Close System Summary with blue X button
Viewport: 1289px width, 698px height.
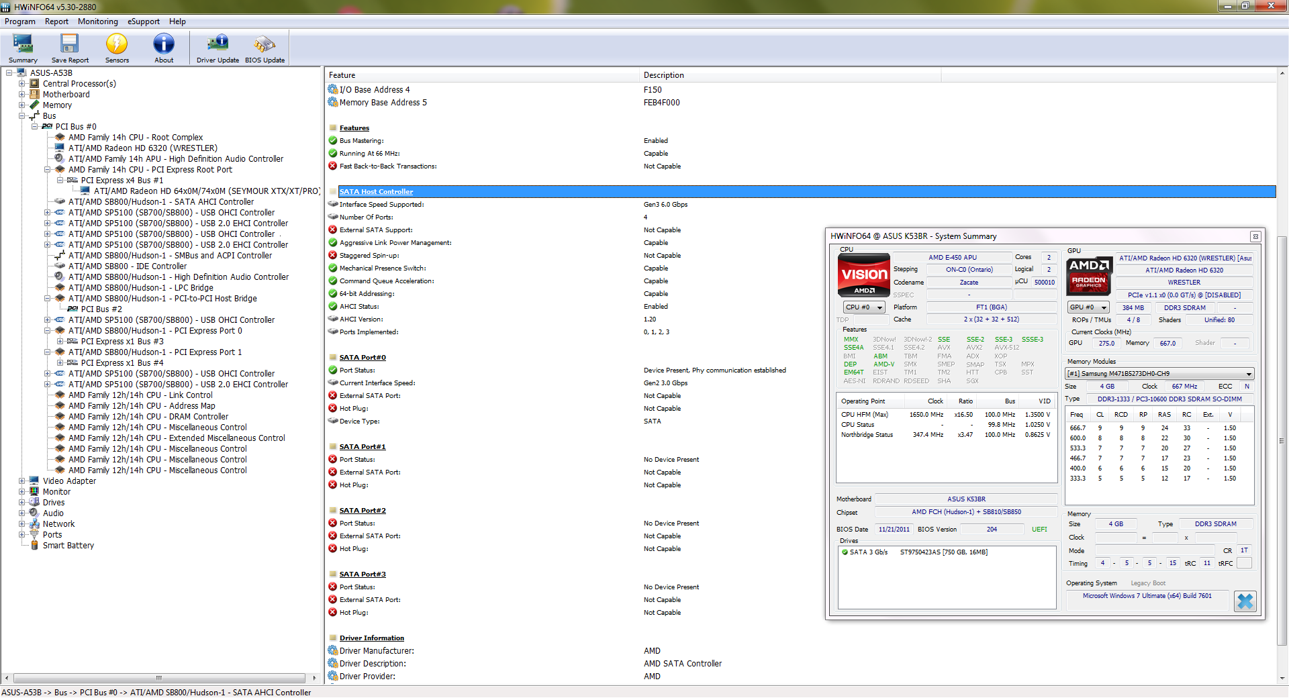[1245, 601]
